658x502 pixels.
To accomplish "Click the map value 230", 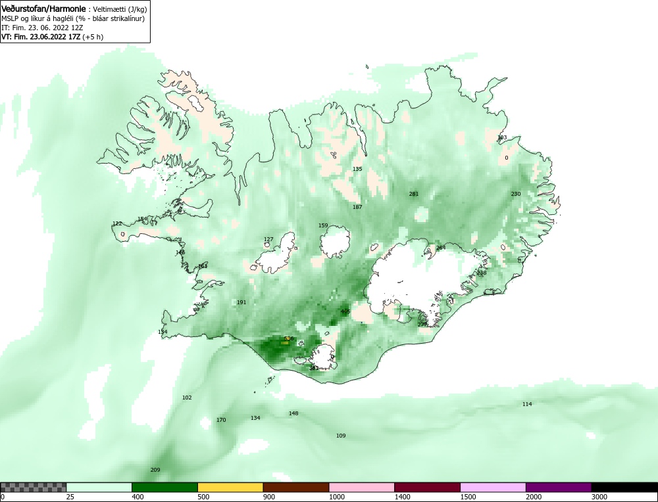I will pyautogui.click(x=516, y=194).
